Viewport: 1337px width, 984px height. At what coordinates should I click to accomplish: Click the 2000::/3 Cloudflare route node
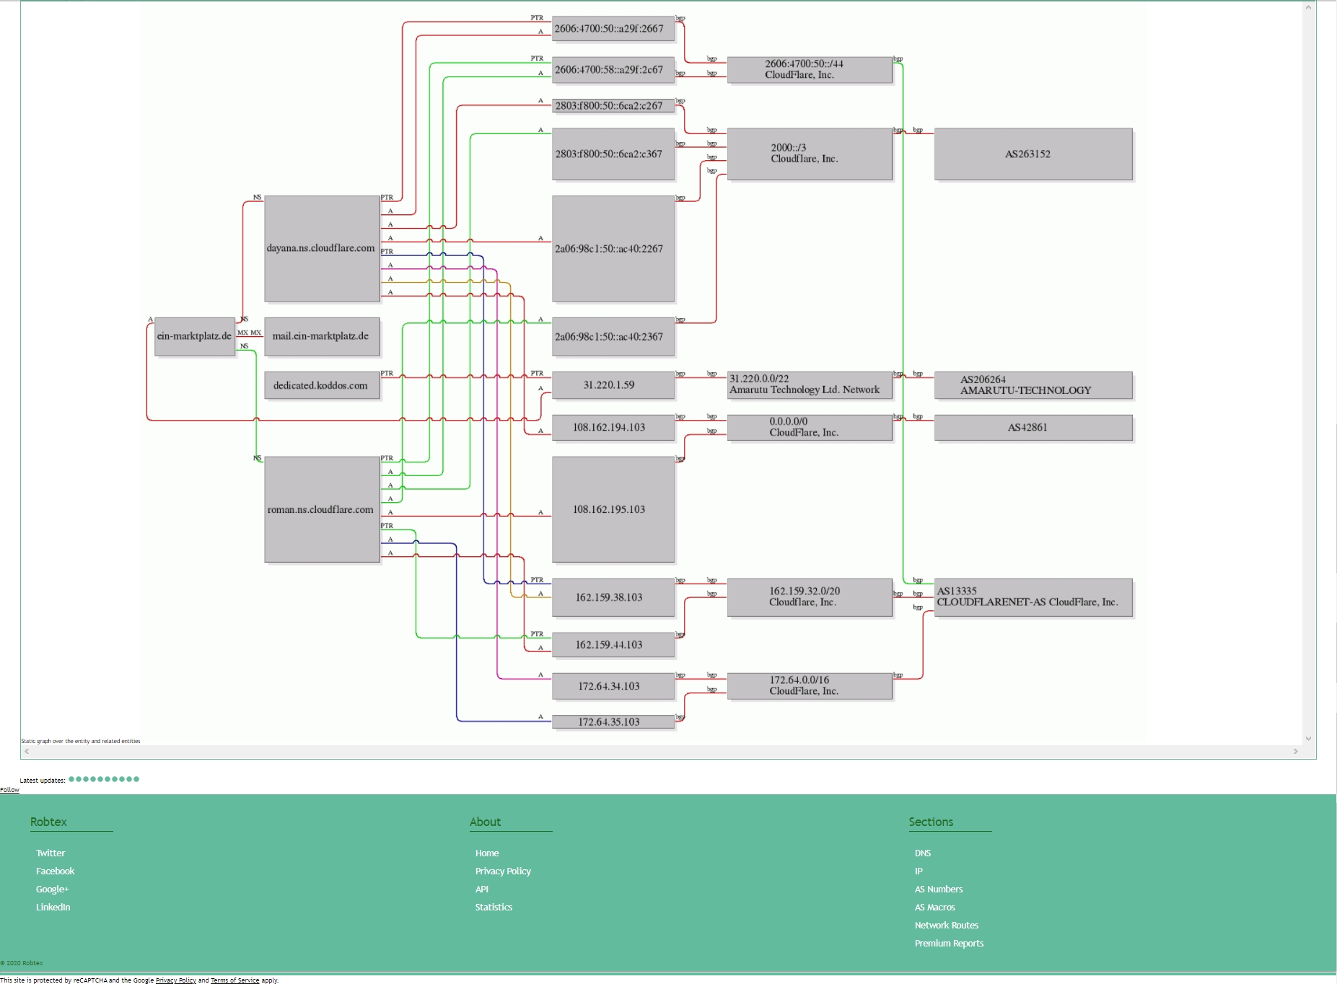810,154
